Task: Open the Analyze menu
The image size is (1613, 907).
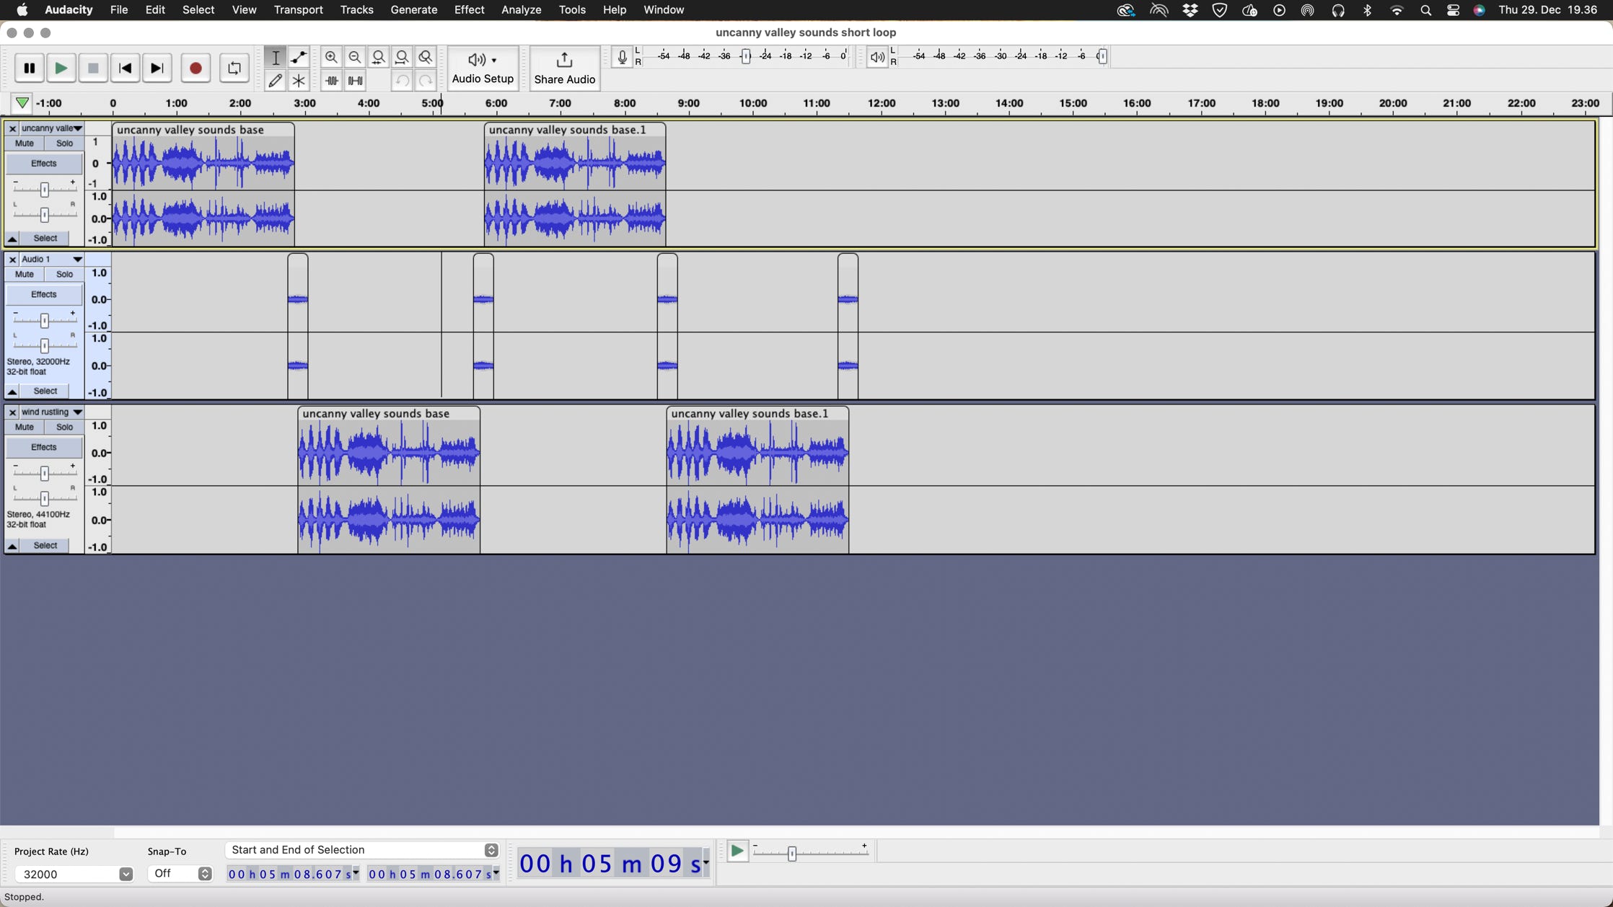Action: [521, 10]
